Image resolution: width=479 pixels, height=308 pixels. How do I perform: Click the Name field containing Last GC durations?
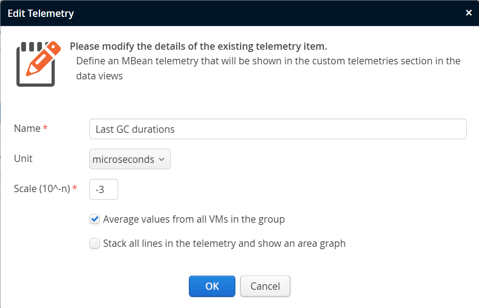click(277, 129)
